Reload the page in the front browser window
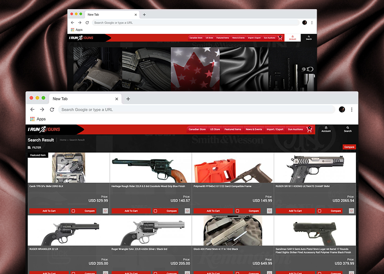 (x=52, y=110)
